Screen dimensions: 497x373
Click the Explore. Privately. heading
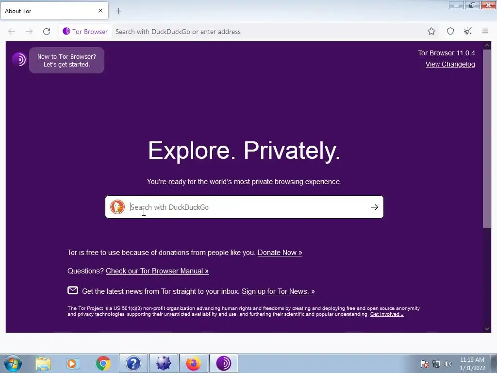(x=245, y=151)
